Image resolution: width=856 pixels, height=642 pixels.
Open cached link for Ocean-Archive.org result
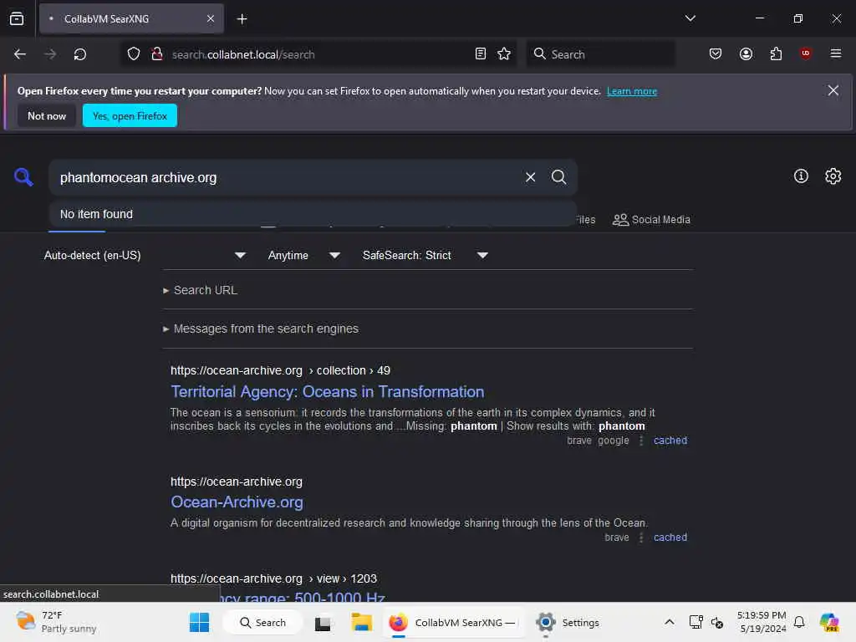670,538
